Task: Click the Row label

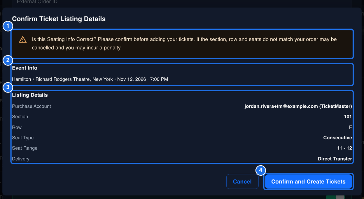Action: click(17, 127)
